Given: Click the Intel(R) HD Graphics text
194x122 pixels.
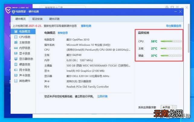Looking at the screenshot, I should (86, 71).
